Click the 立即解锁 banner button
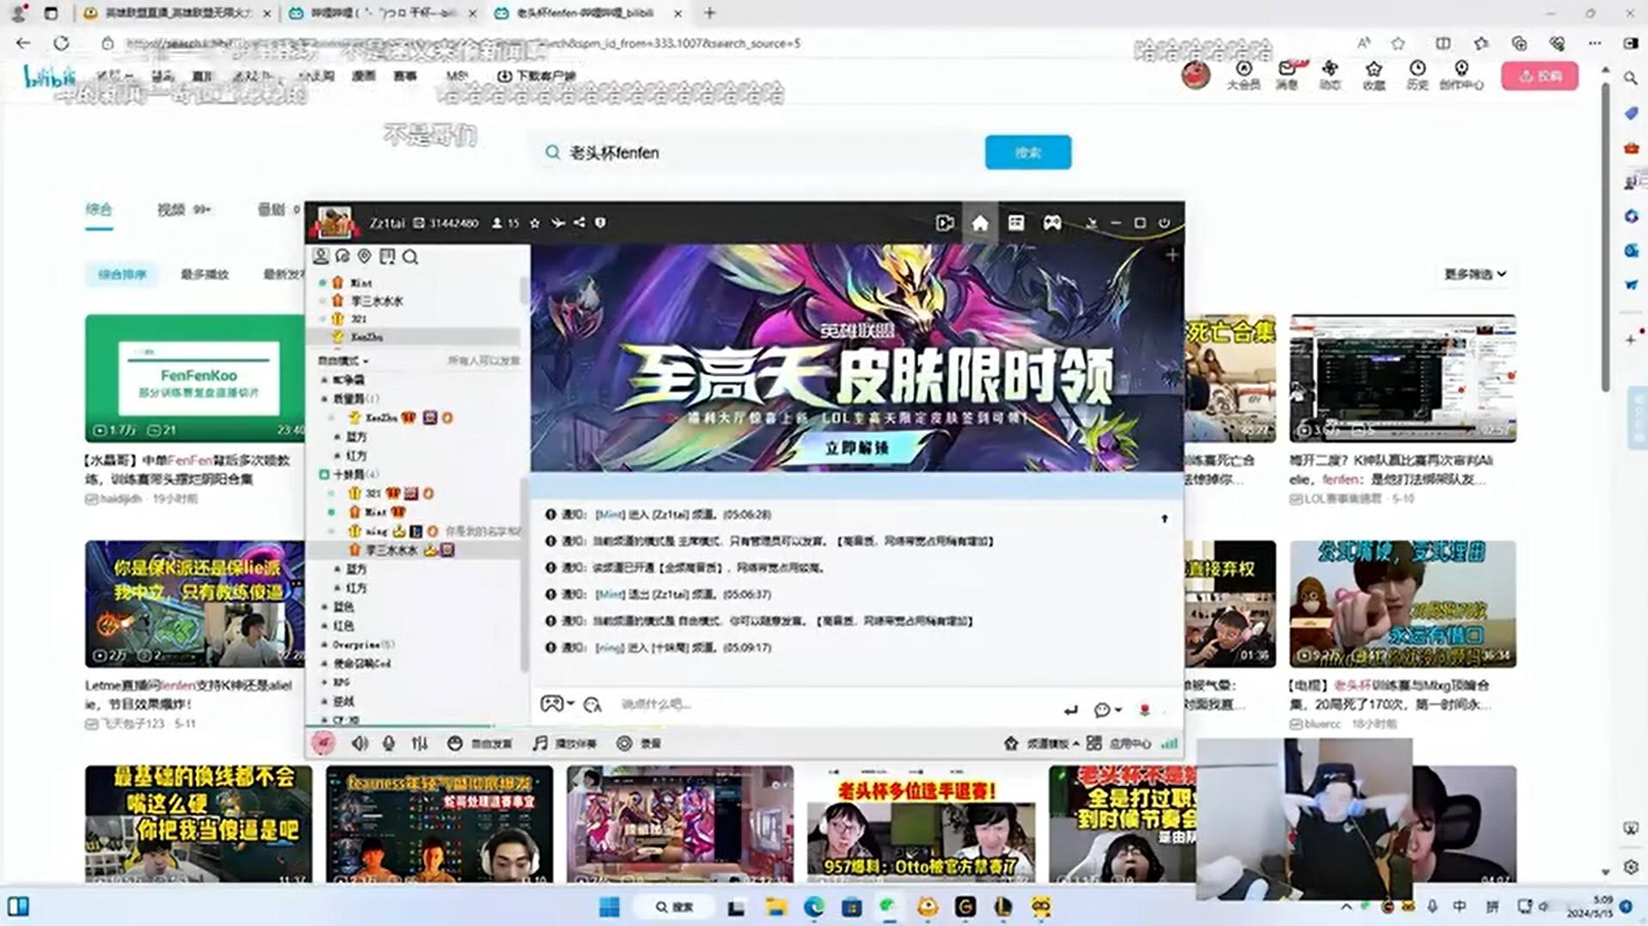Image resolution: width=1648 pixels, height=926 pixels. click(x=856, y=448)
